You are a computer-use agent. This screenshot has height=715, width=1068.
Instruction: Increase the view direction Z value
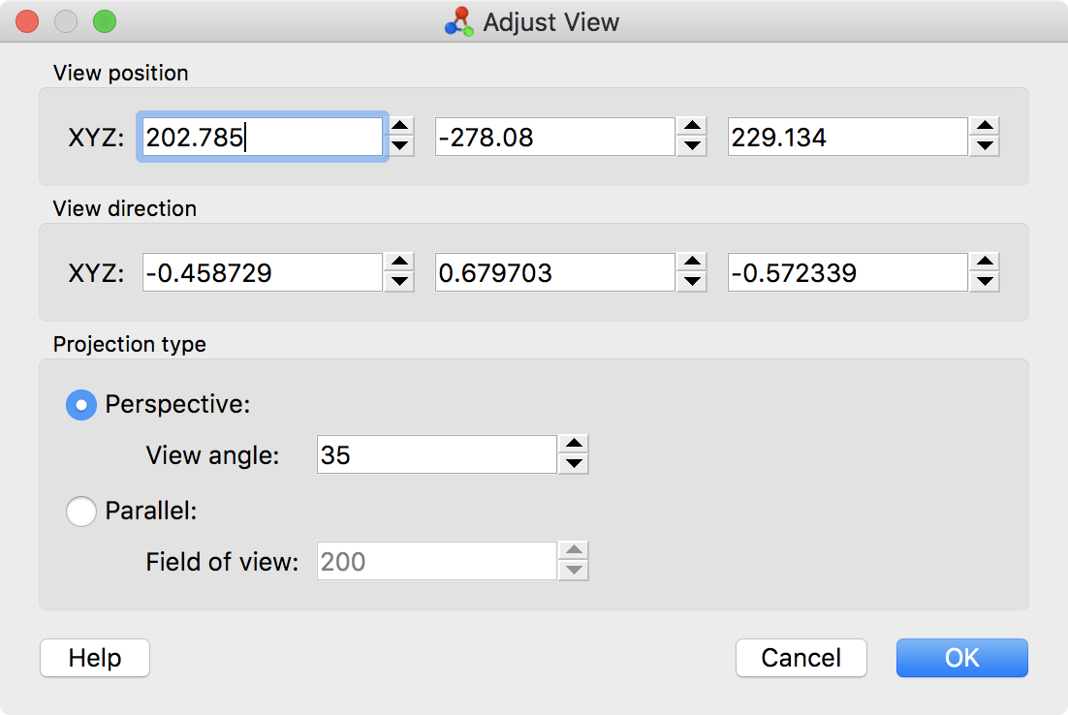click(985, 263)
